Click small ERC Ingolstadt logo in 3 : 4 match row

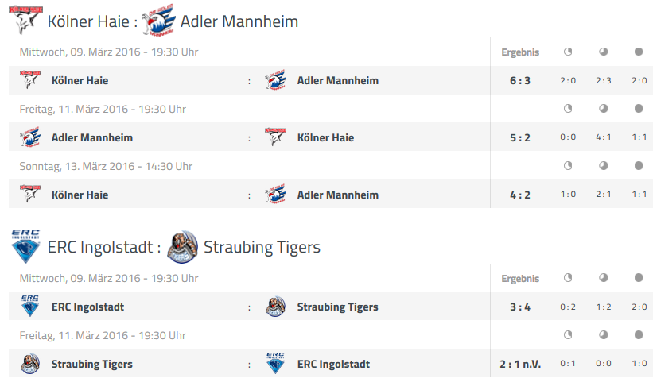tap(30, 306)
